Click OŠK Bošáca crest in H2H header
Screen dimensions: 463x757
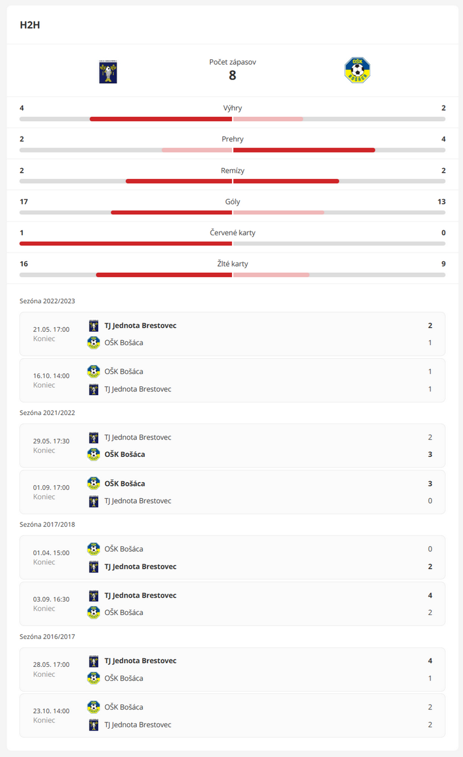pos(357,70)
